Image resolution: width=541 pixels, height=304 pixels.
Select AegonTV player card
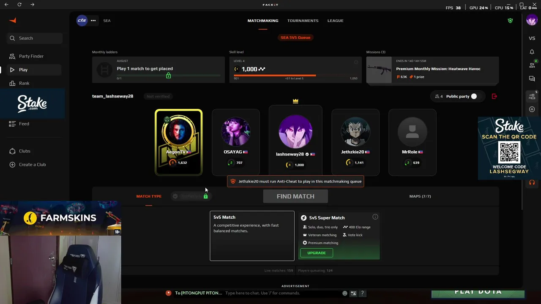178,142
